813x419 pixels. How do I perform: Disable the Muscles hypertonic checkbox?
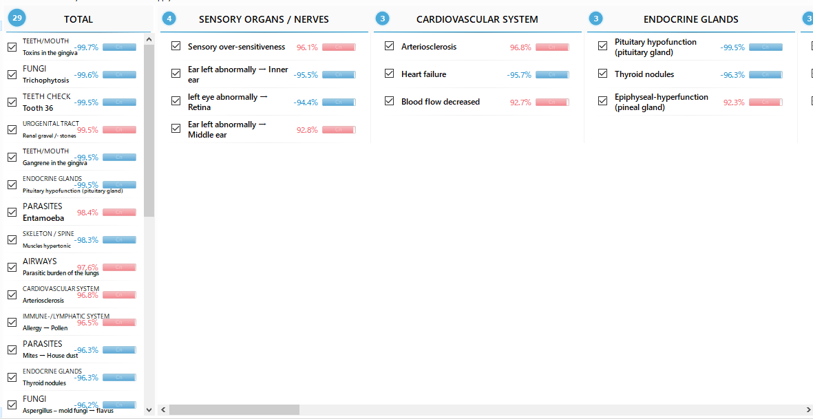(x=12, y=240)
